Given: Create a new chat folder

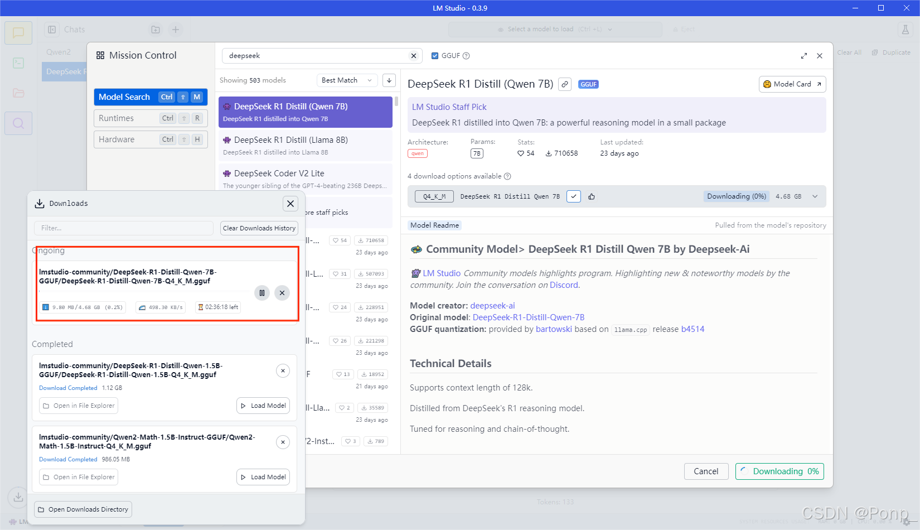Looking at the screenshot, I should tap(156, 30).
